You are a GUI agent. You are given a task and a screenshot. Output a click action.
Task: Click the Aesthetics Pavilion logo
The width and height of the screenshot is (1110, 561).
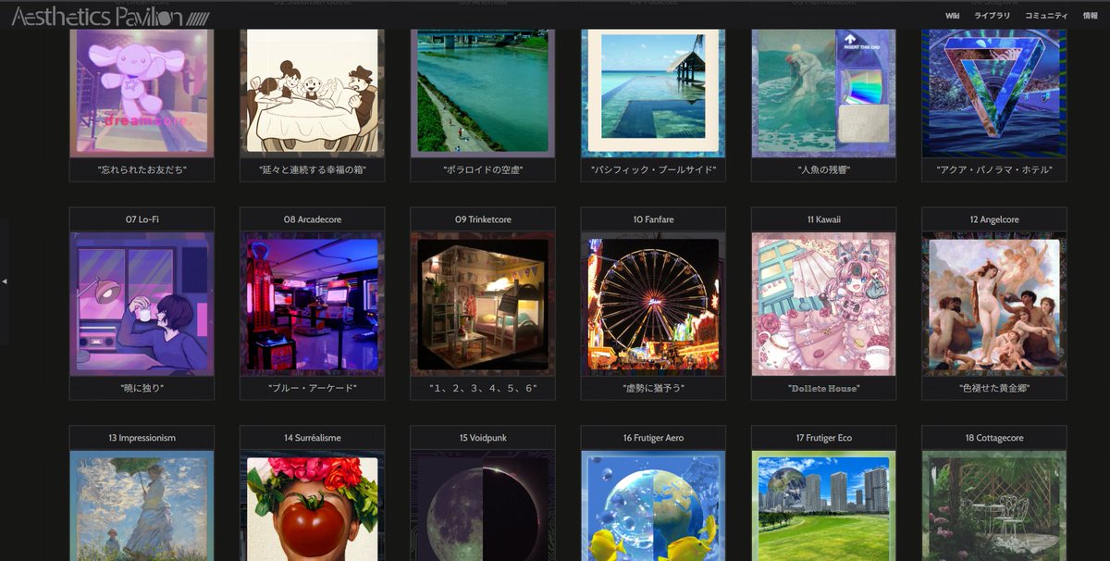[x=111, y=16]
